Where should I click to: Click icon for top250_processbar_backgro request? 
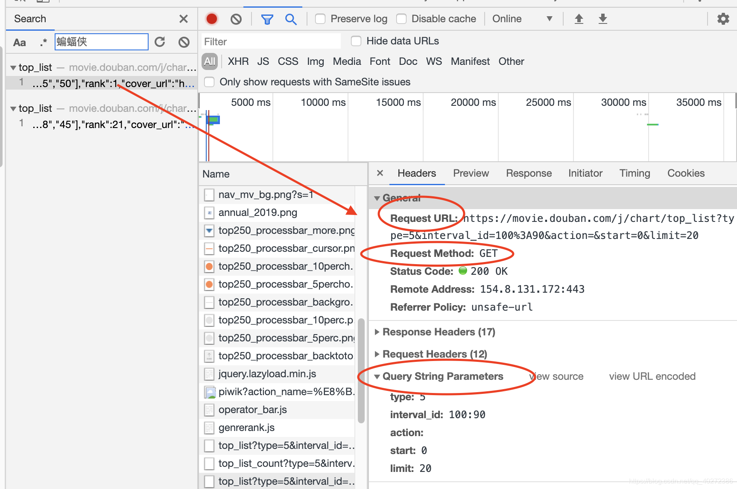[209, 303]
